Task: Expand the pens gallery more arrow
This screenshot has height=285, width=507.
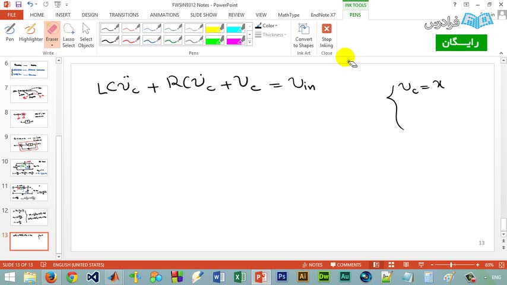Action: pyautogui.click(x=249, y=42)
